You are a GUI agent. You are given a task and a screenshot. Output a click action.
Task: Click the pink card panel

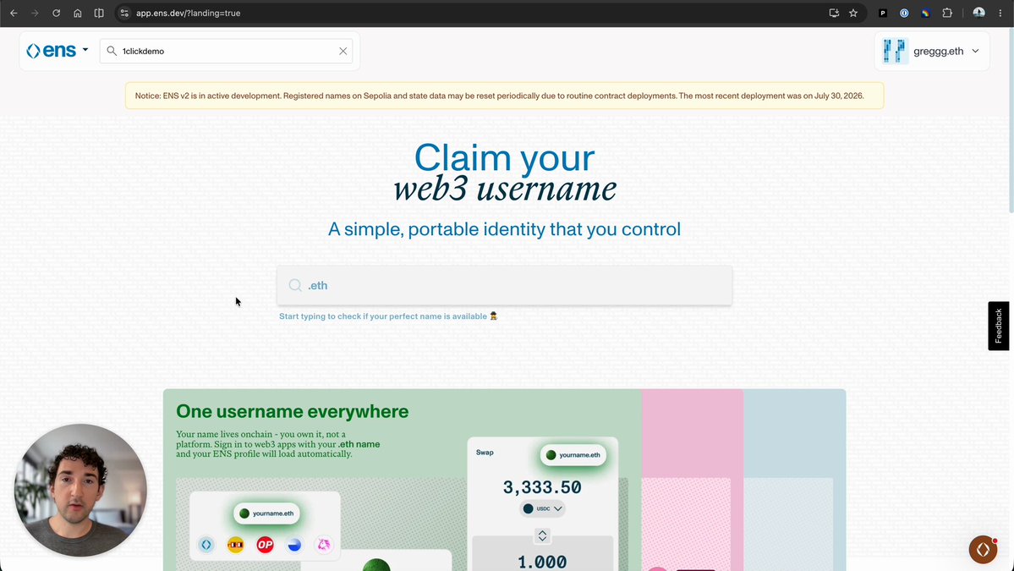tap(692, 480)
